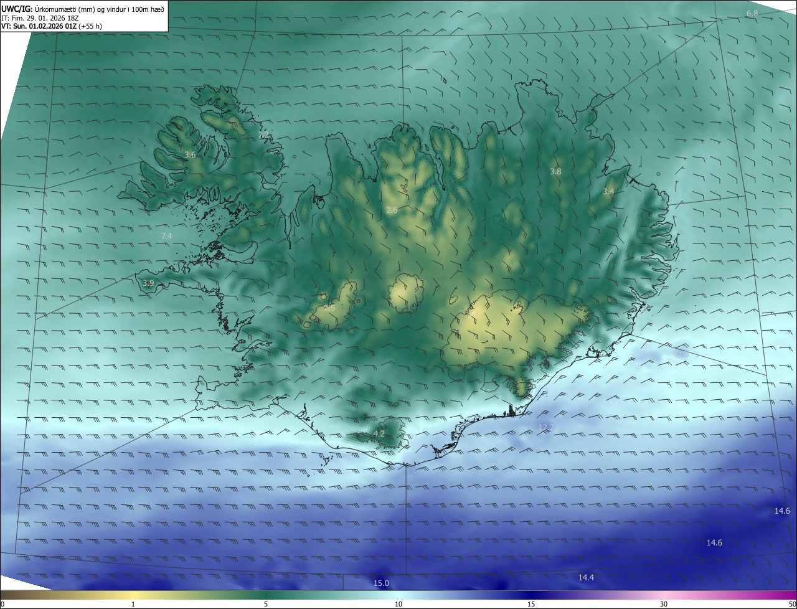
Task: Click the colour scale label "50"
Action: pos(792,604)
